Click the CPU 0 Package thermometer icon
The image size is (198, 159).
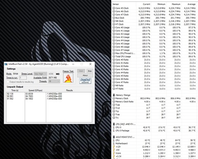[x=114, y=131]
